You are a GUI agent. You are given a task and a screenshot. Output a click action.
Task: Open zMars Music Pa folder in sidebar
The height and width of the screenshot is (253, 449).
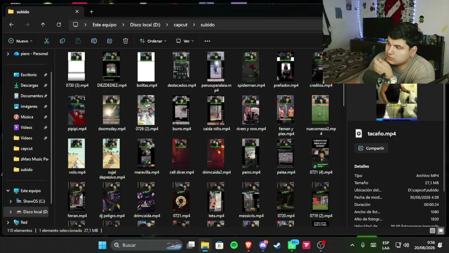[34, 159]
